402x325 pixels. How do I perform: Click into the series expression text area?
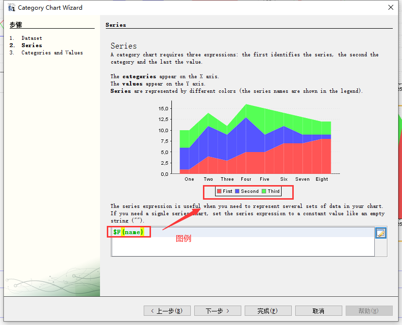[243, 241]
